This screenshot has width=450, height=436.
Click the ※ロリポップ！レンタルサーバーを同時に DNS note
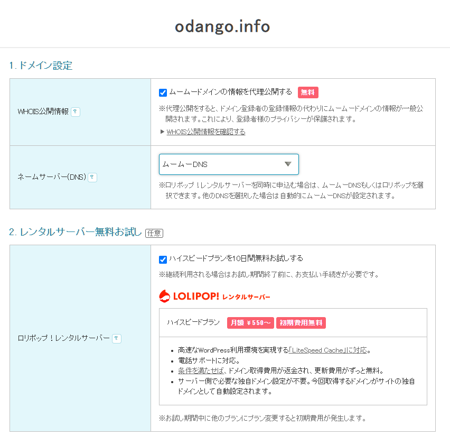(292, 190)
